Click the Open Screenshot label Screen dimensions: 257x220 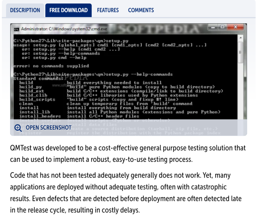pos(49,128)
